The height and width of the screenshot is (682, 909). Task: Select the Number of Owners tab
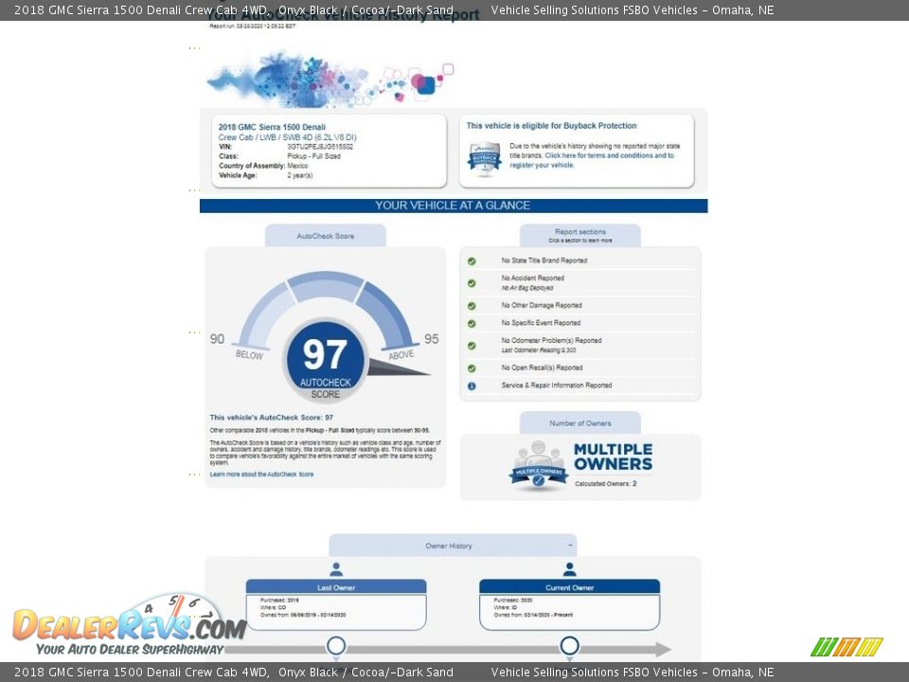tap(580, 423)
